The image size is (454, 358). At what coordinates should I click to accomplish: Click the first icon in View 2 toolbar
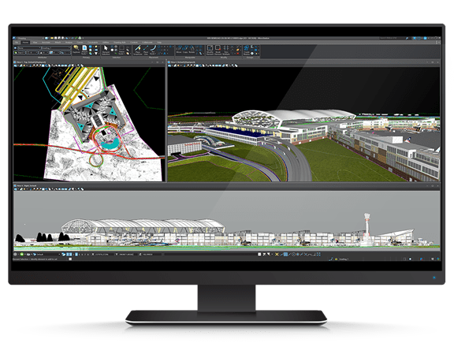pyautogui.click(x=169, y=65)
